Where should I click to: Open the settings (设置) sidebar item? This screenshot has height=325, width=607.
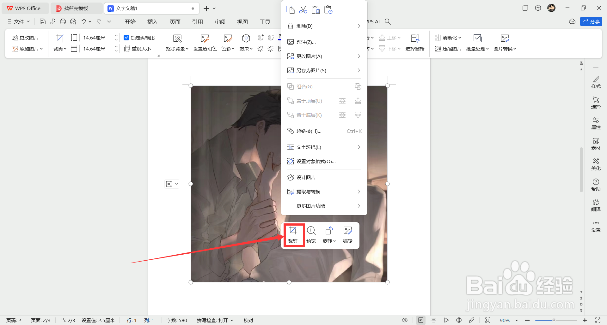596,226
